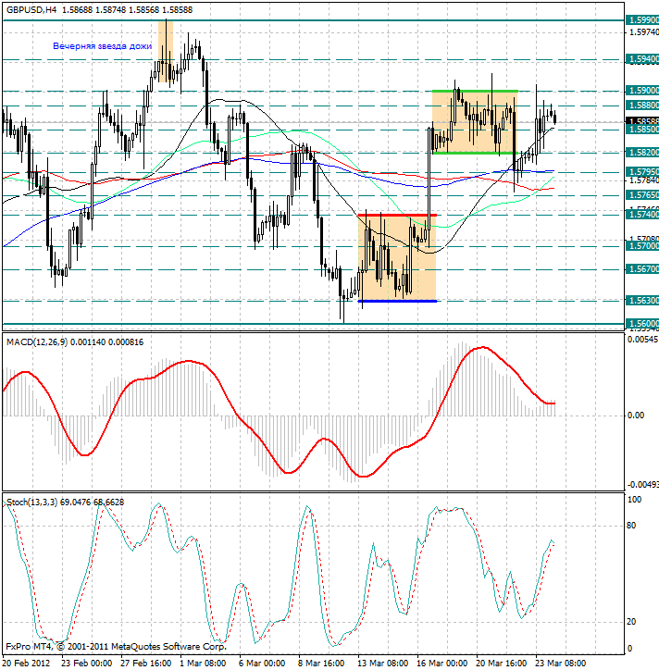Click the 23 Feb 00:00 time label
The image size is (659, 670).
pos(86,664)
